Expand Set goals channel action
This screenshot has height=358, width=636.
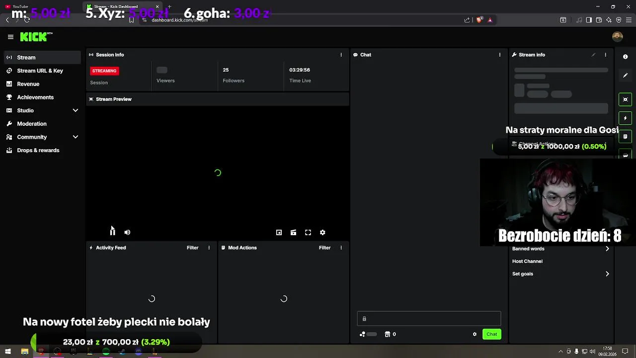(560, 274)
